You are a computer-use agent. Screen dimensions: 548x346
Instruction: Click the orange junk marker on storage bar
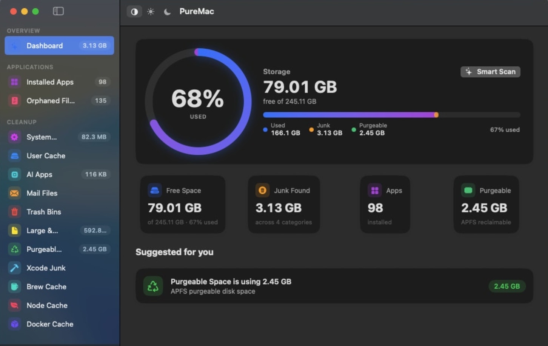(x=436, y=115)
